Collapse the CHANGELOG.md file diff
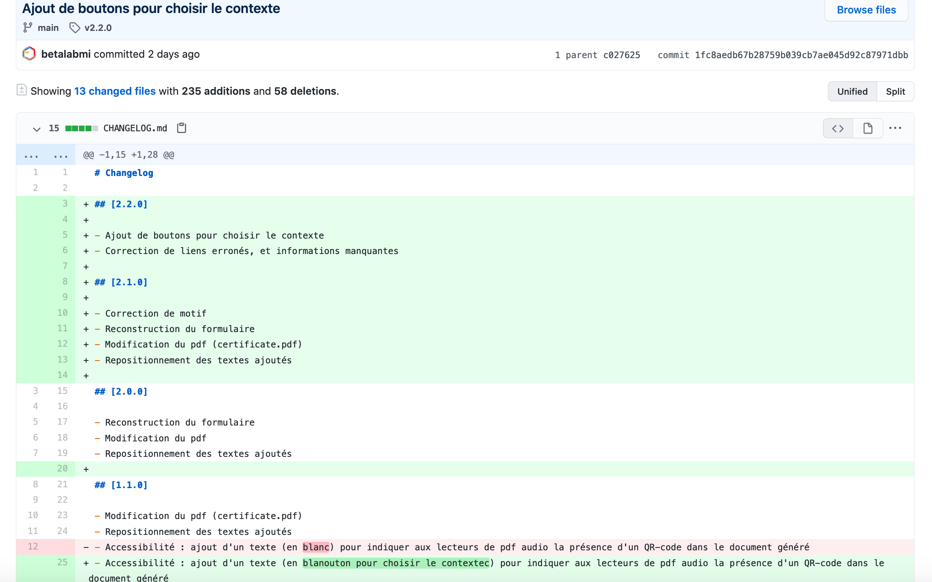This screenshot has height=582, width=932. click(x=37, y=129)
